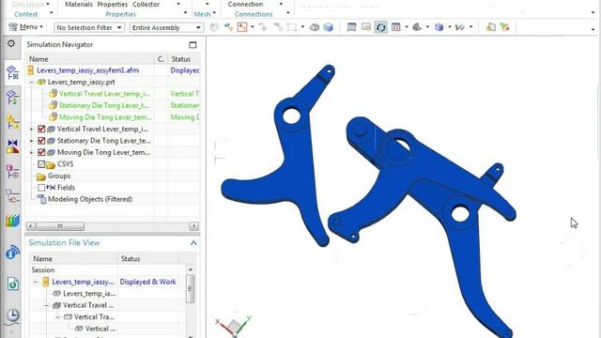Image resolution: width=601 pixels, height=338 pixels.
Task: Click the green arrows toolbar icon
Action: [x=228, y=27]
